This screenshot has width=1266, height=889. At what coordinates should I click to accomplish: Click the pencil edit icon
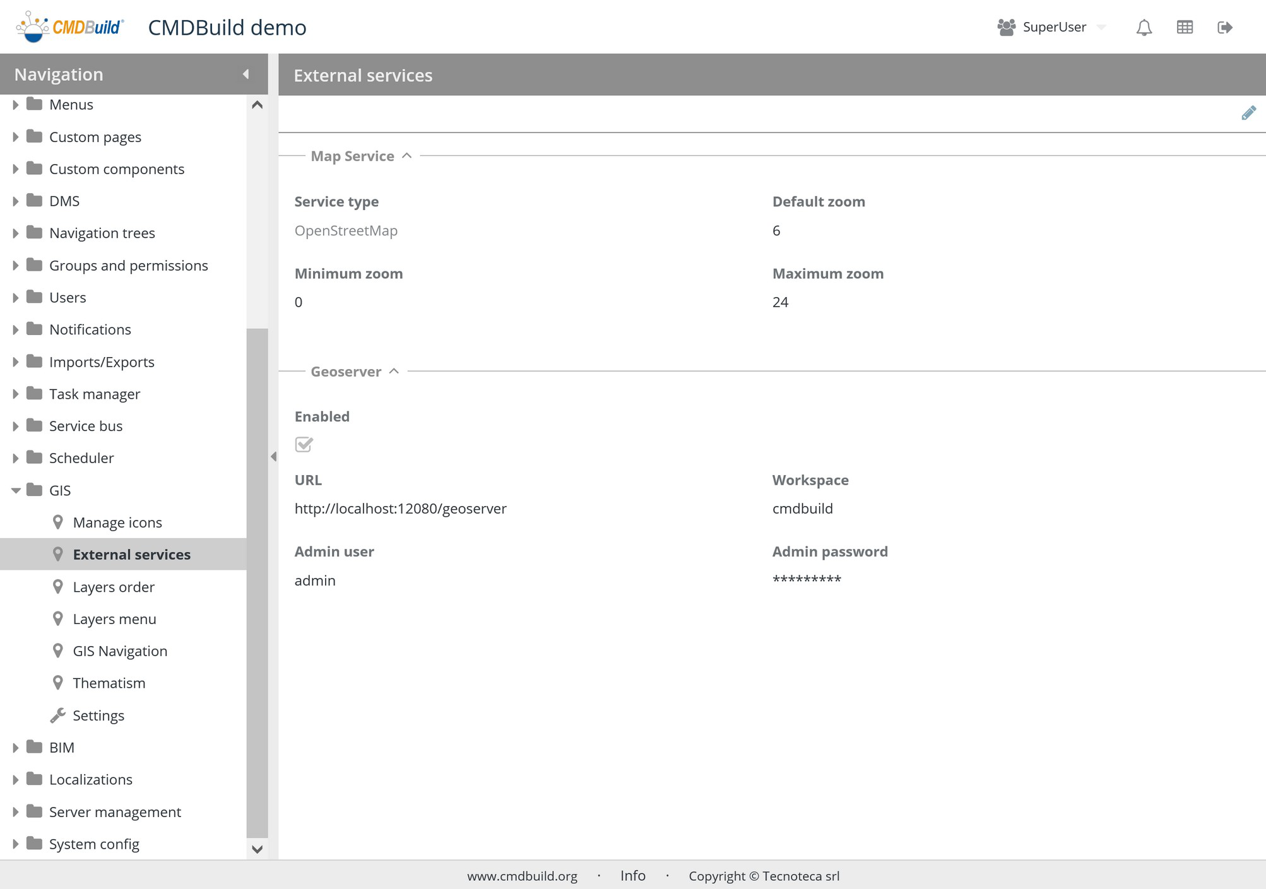[1248, 113]
